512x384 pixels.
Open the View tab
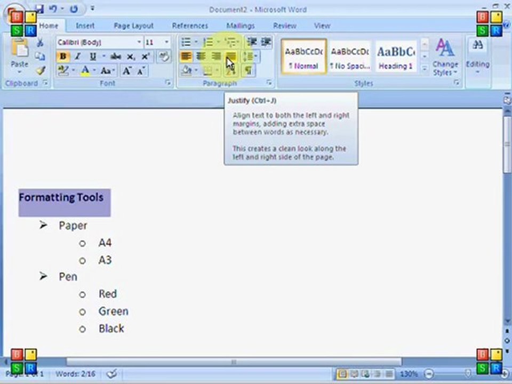click(x=322, y=26)
